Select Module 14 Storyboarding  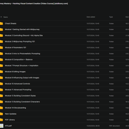tap(15, 108)
